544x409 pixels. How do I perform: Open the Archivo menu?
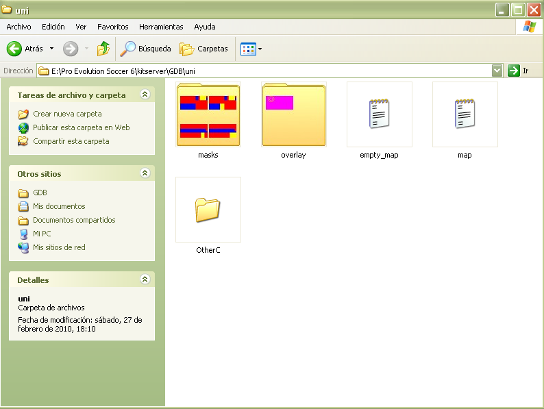18,27
